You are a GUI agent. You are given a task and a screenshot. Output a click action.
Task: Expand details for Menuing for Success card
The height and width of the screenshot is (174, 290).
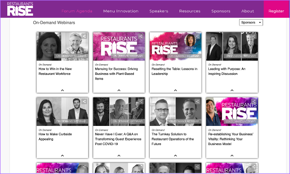(x=119, y=90)
